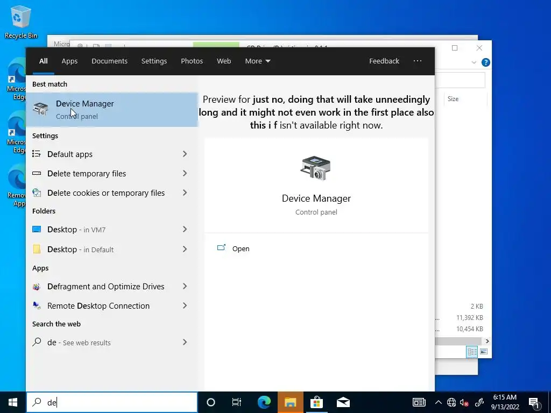The image size is (551, 413).
Task: Select the Web search tab
Action: point(224,61)
